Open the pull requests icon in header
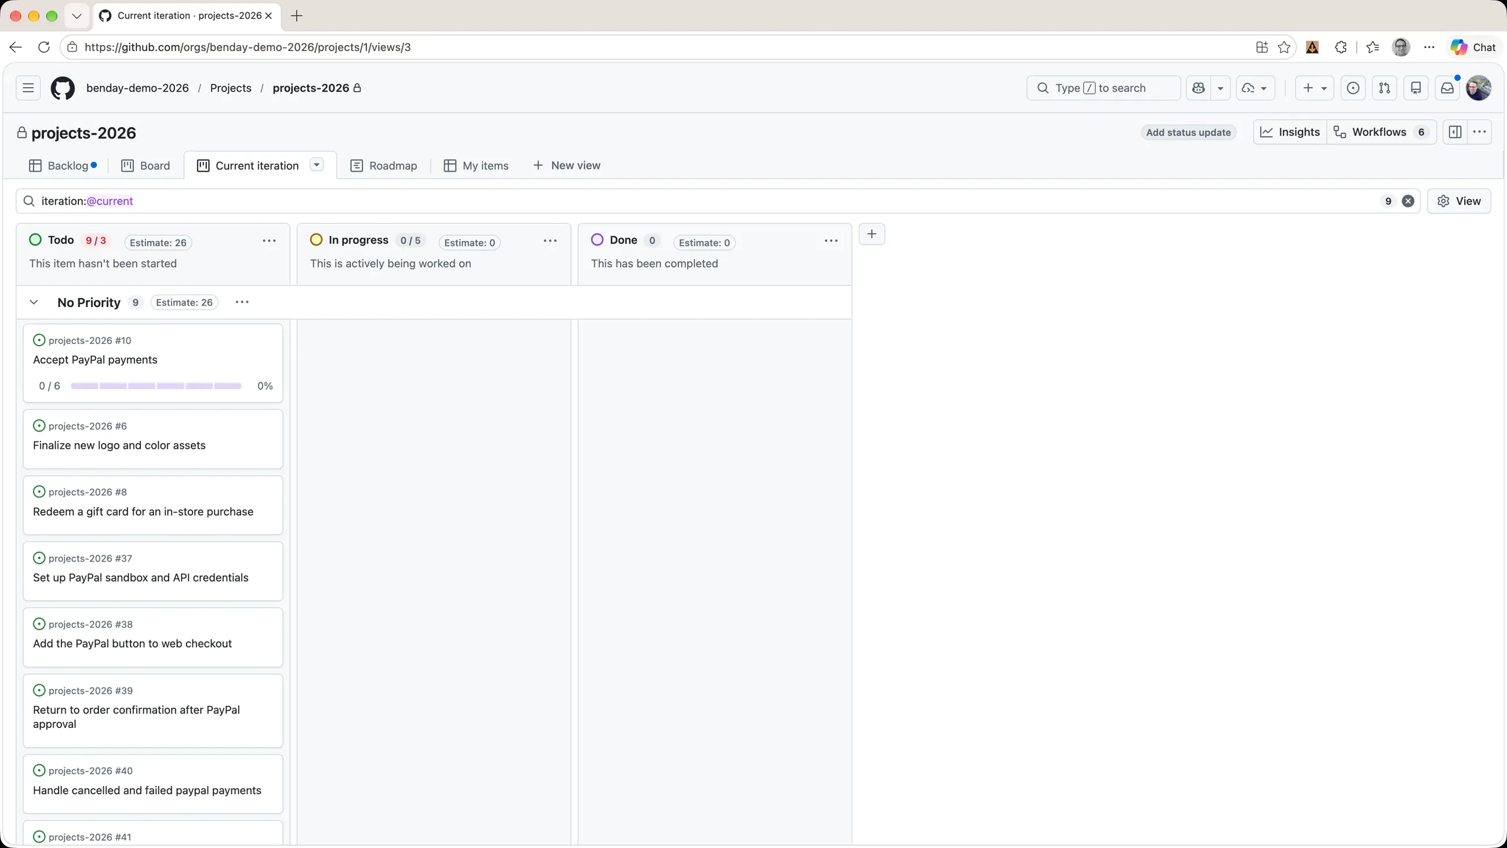 click(1385, 88)
